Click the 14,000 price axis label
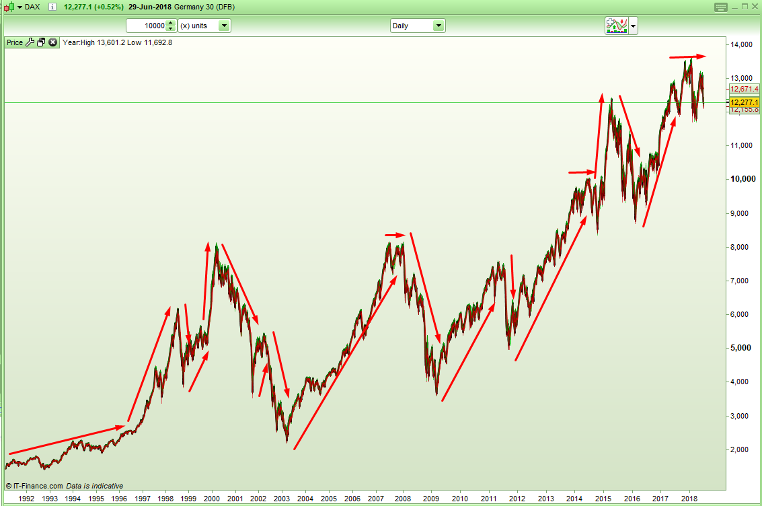This screenshot has height=506, width=762. pos(741,44)
